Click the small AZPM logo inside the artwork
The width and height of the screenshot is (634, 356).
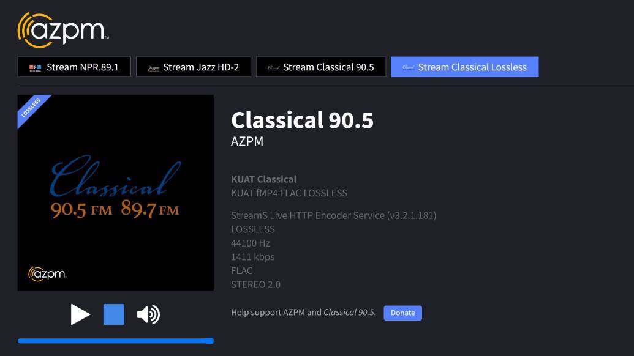pyautogui.click(x=47, y=274)
